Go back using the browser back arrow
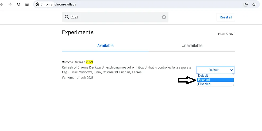The image size is (262, 131). (2, 4)
